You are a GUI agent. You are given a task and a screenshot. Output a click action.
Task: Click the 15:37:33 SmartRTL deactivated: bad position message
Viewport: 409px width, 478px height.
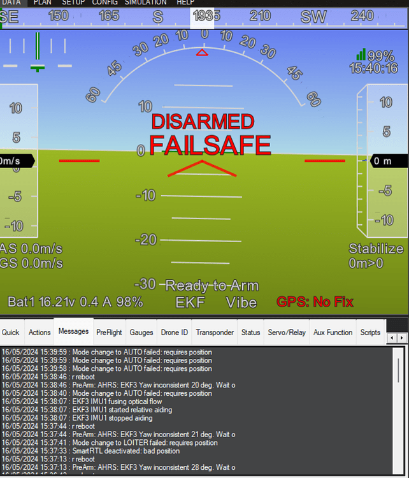pos(90,451)
